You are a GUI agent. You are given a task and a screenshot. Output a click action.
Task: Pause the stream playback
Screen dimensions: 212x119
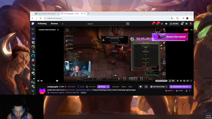(38, 81)
